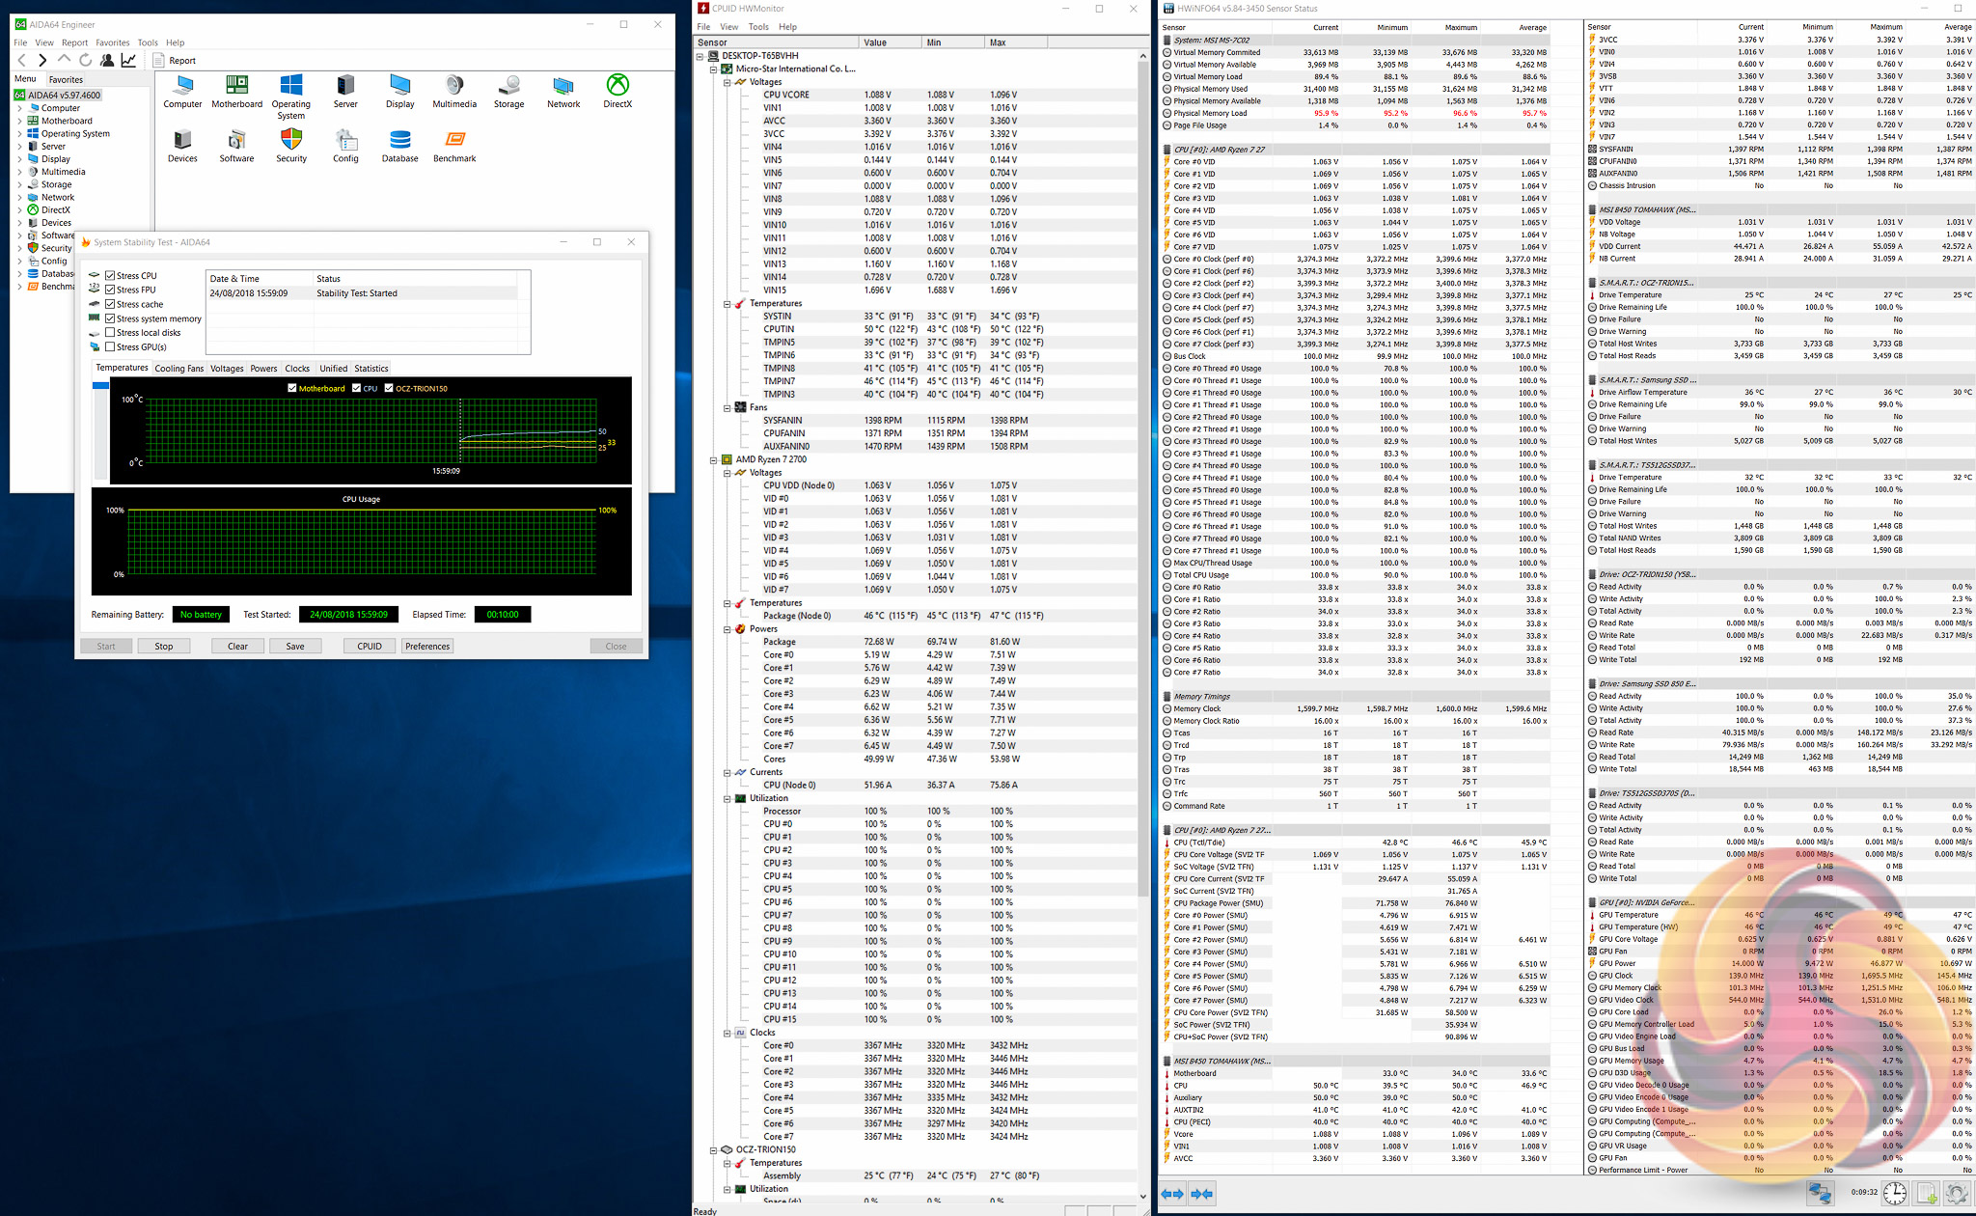Screen dimensions: 1976x1216
Task: Switch to the Cooling Fans tab
Action: [x=178, y=369]
